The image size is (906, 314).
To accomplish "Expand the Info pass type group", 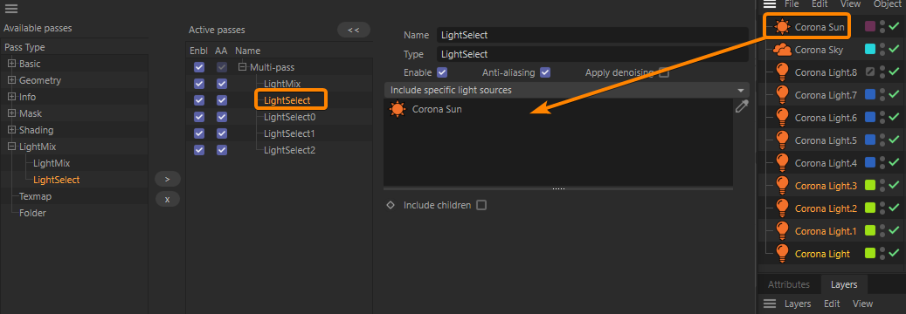I will (11, 97).
